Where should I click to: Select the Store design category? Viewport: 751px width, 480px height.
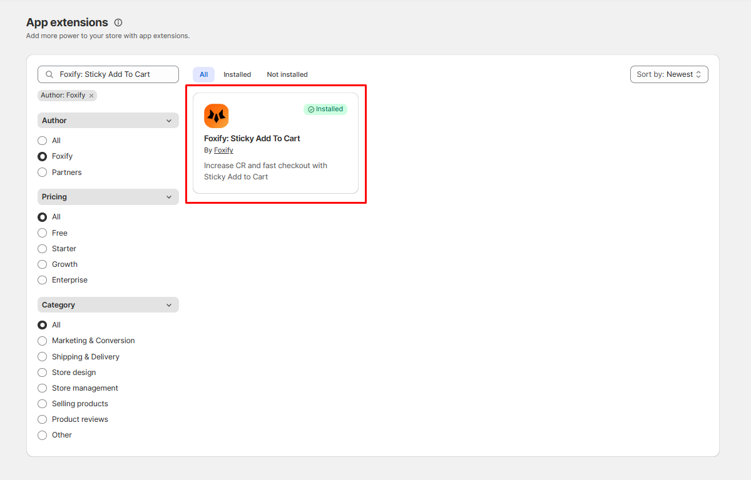43,372
